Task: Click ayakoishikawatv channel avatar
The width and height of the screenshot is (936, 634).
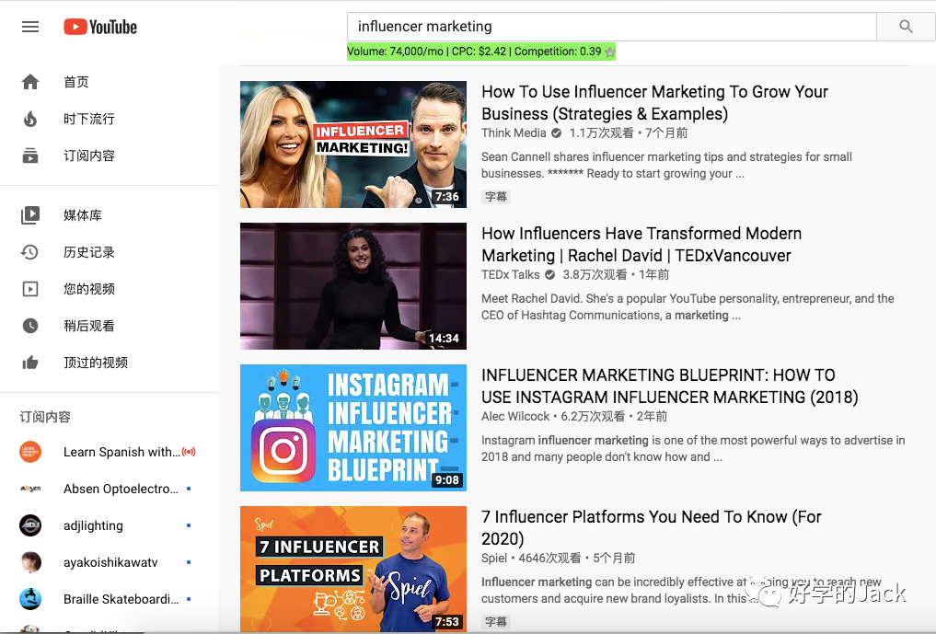Action: [30, 562]
